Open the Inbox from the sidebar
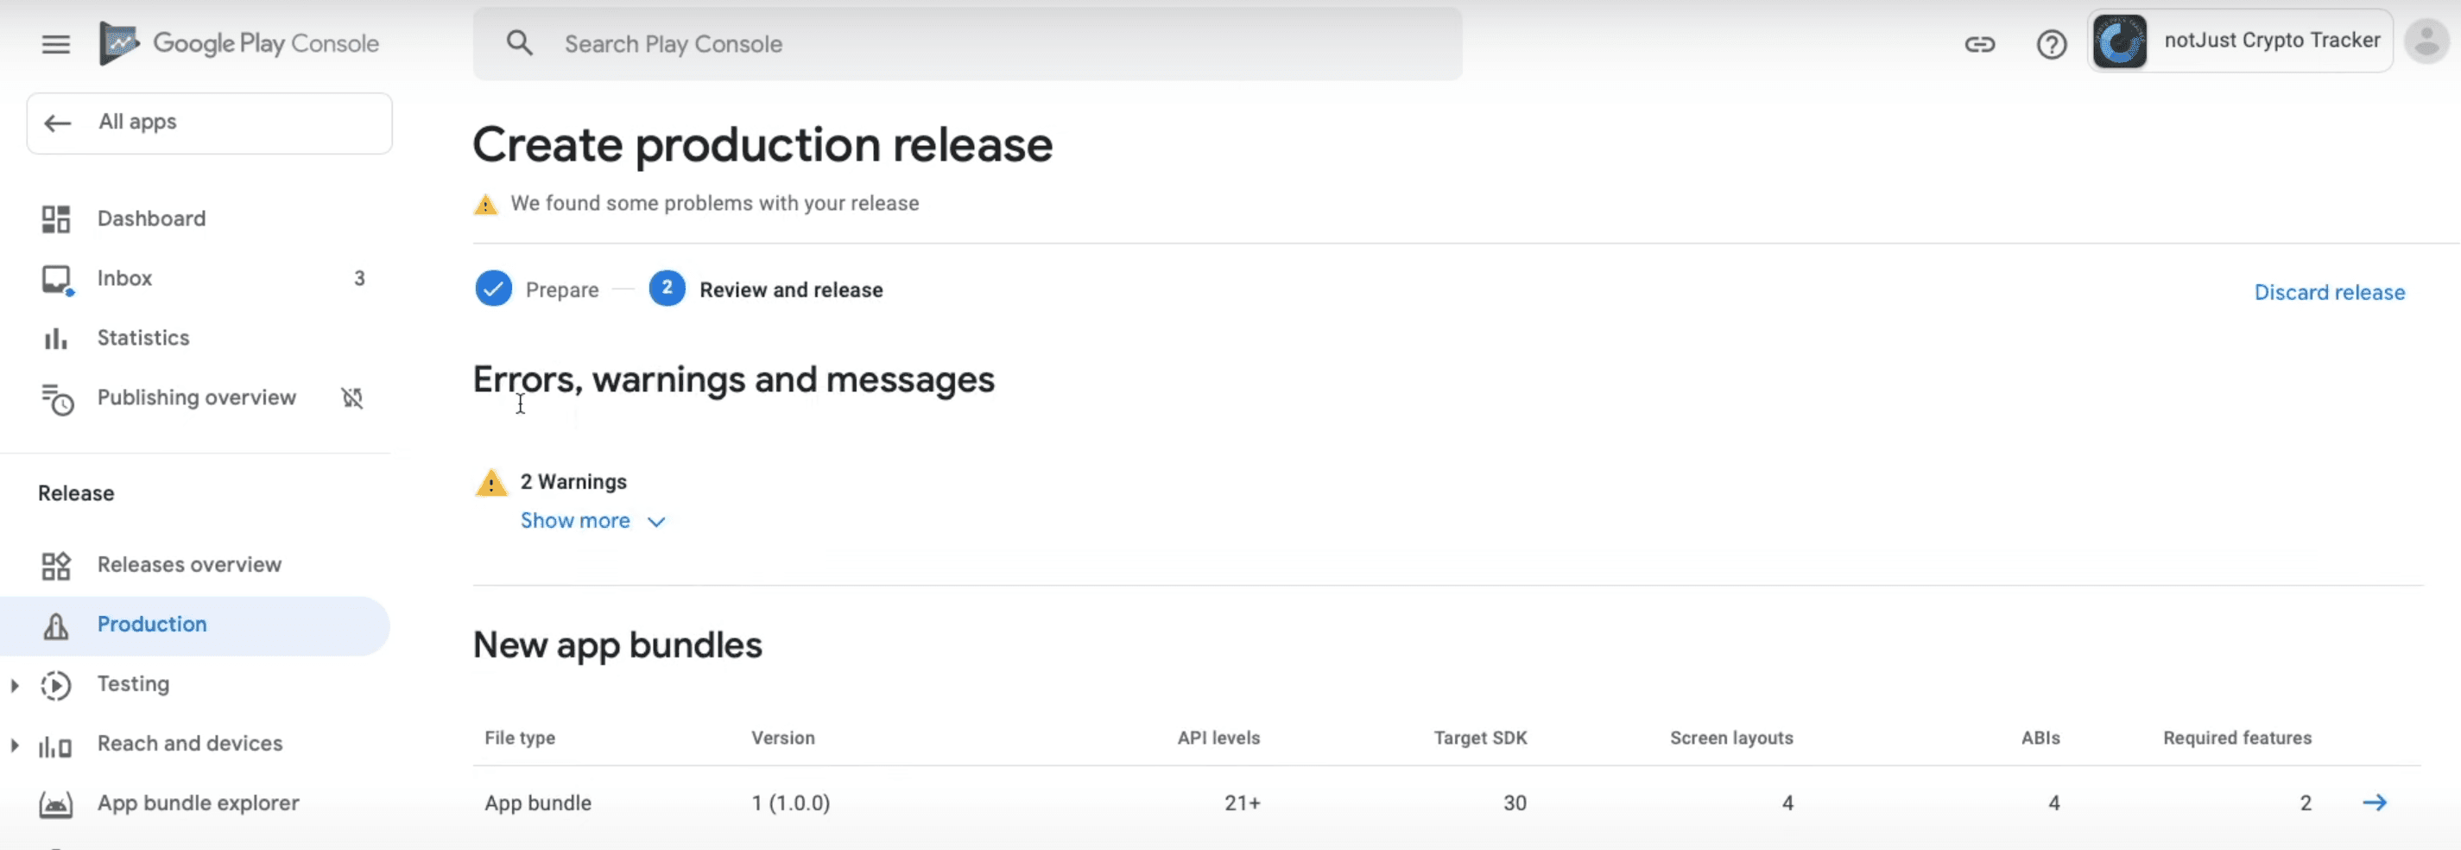 click(x=124, y=278)
